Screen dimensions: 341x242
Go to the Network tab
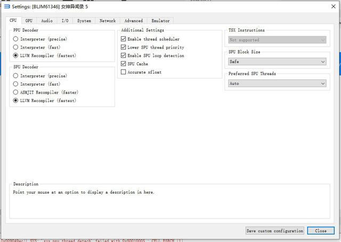[x=107, y=21]
